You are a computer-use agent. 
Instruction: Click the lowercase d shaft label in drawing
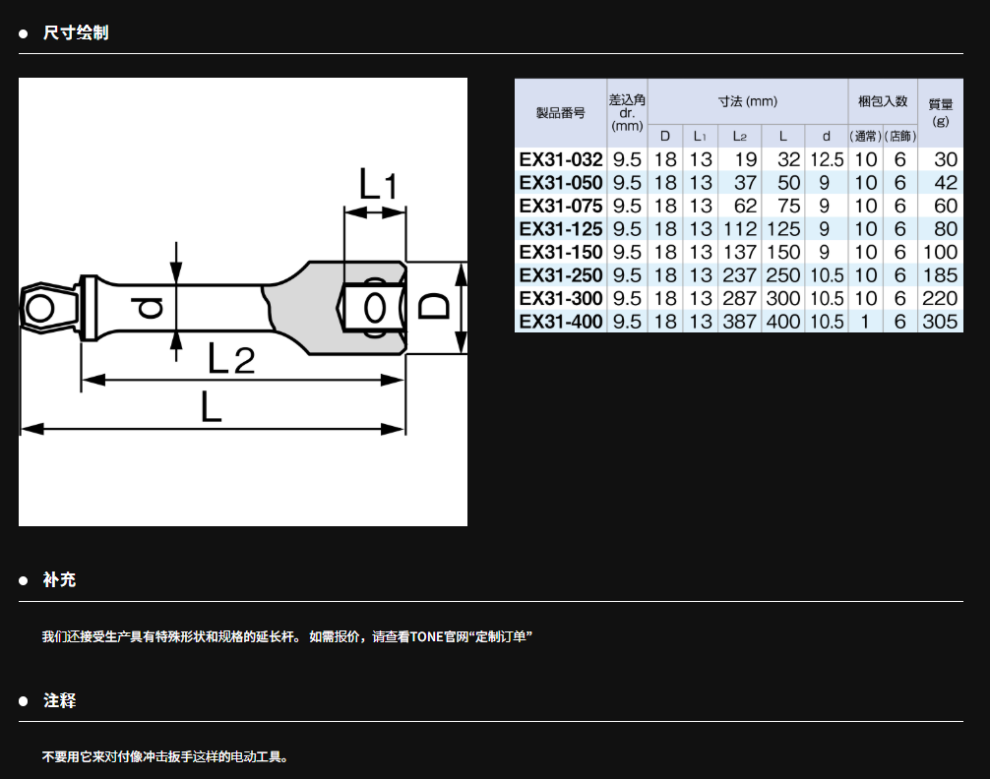(x=150, y=309)
